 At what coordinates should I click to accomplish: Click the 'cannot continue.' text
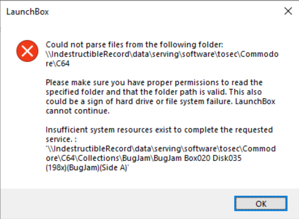(x=78, y=111)
